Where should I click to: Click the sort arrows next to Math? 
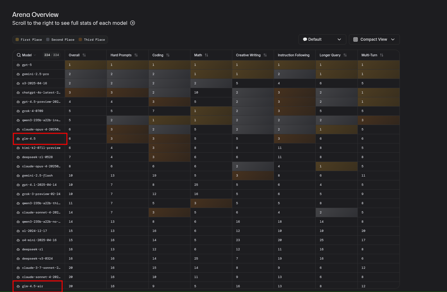point(206,55)
